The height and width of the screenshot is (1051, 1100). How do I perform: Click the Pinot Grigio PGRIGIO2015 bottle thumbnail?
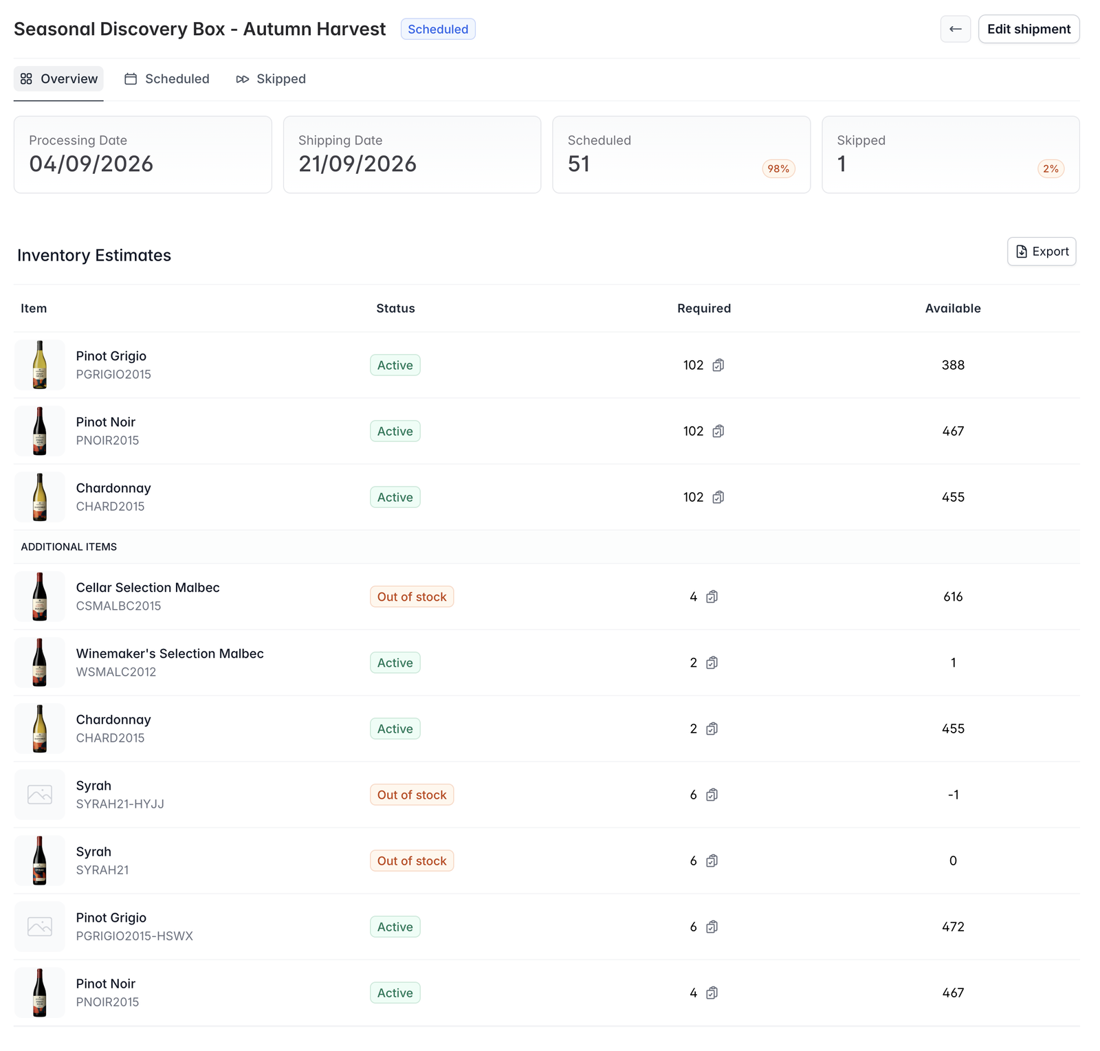click(x=40, y=365)
